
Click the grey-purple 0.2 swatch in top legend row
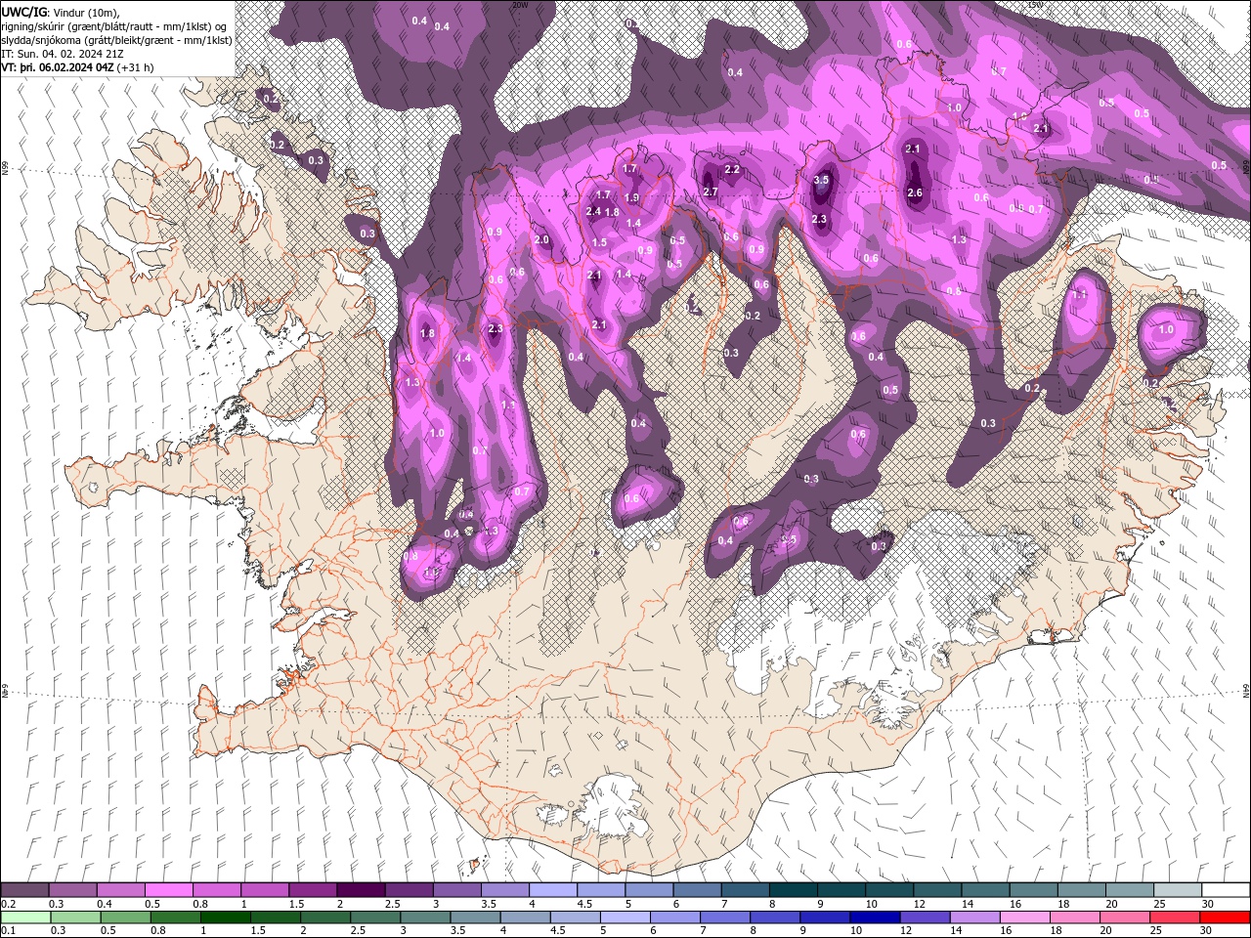(x=24, y=890)
